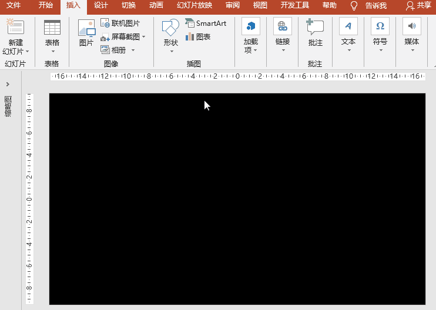
Task: Insert a Chart (图表)
Action: [197, 36]
